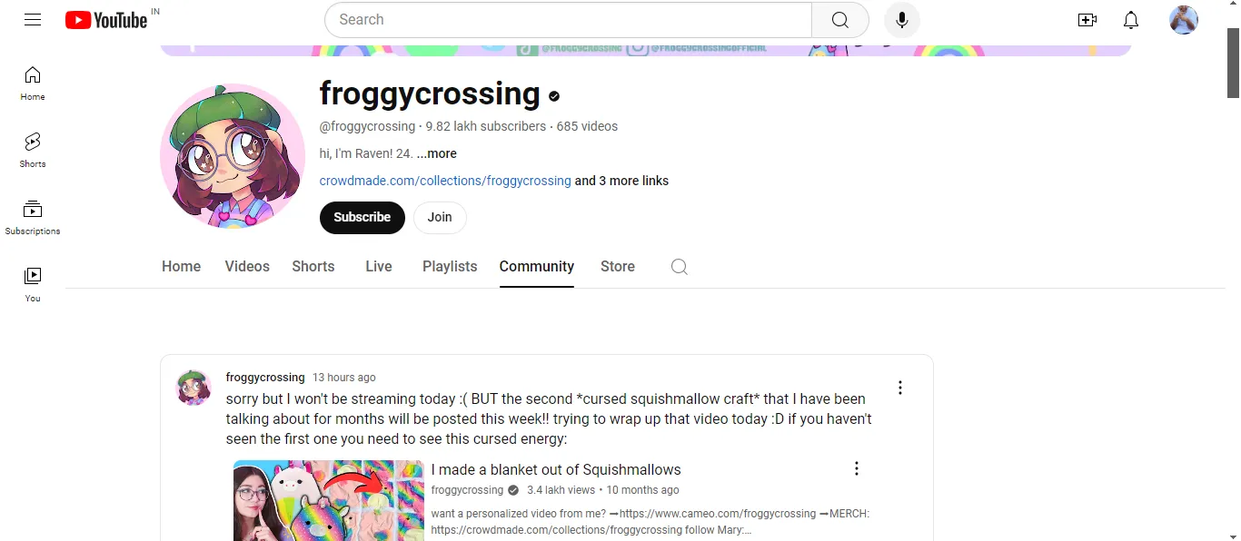Open the linked video's three-dot menu

[x=856, y=468]
